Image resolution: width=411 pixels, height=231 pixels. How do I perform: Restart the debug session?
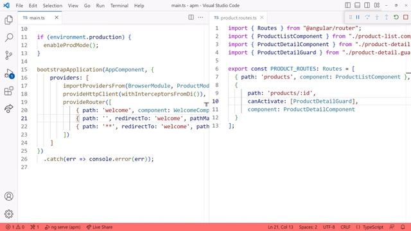(396, 17)
